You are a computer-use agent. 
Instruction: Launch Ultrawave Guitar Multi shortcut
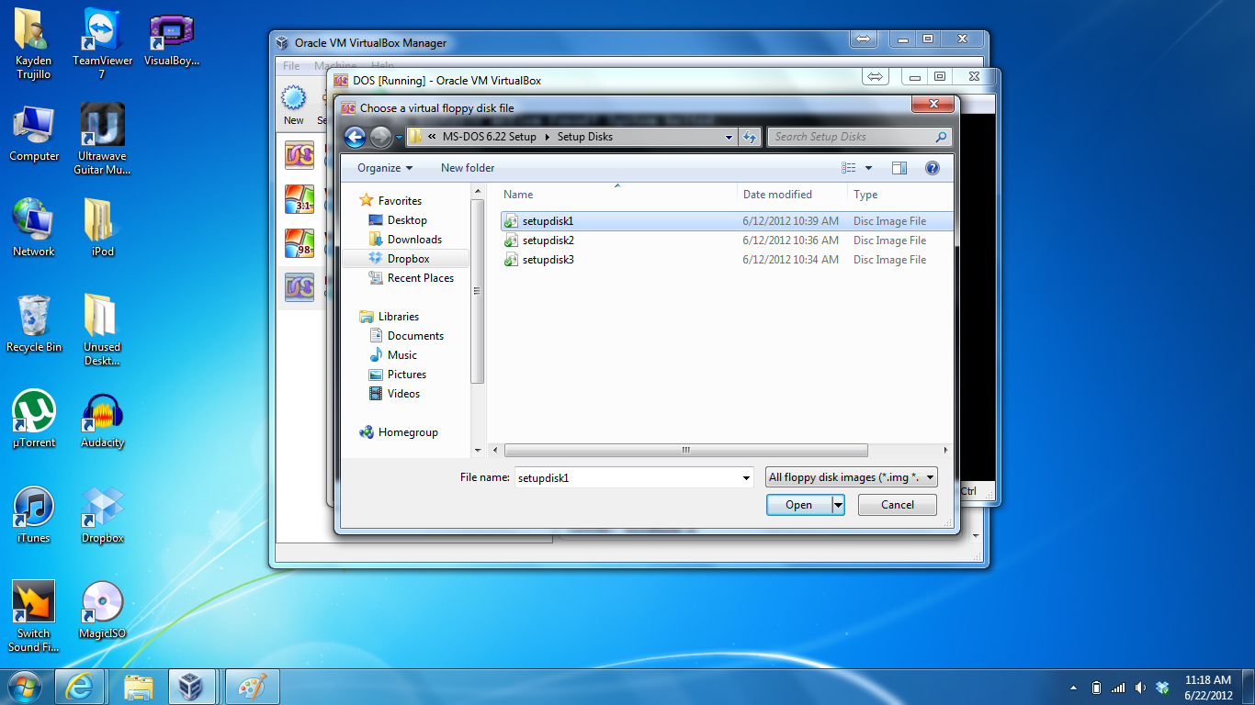[102, 140]
